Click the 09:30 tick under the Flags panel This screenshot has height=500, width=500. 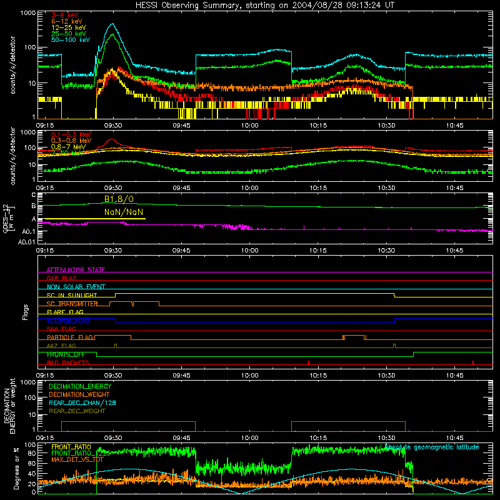[x=113, y=376]
